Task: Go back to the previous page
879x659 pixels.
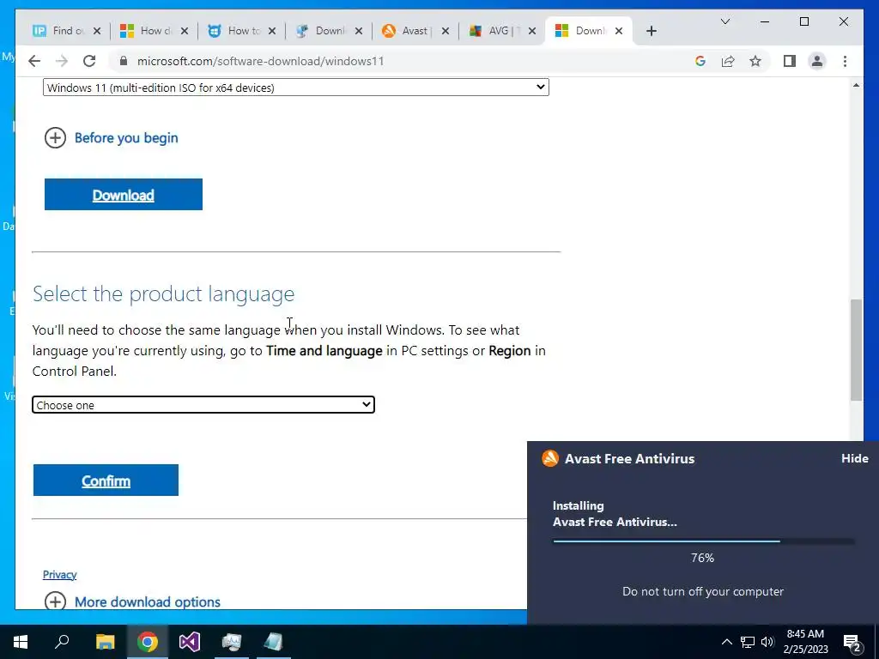Action: pos(34,61)
